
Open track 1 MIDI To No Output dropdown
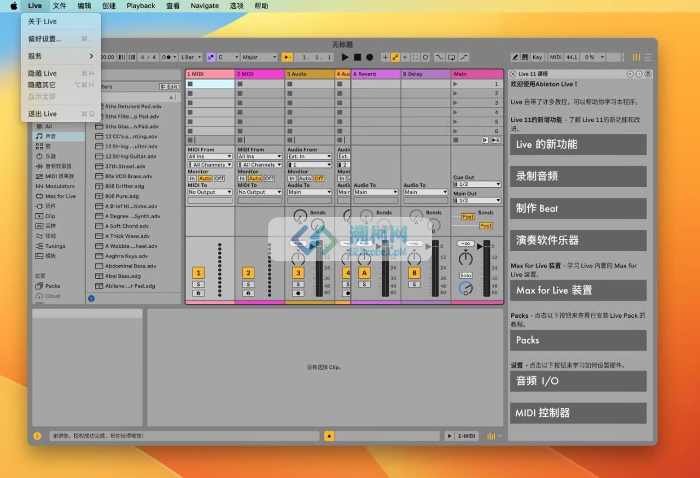coord(210,192)
